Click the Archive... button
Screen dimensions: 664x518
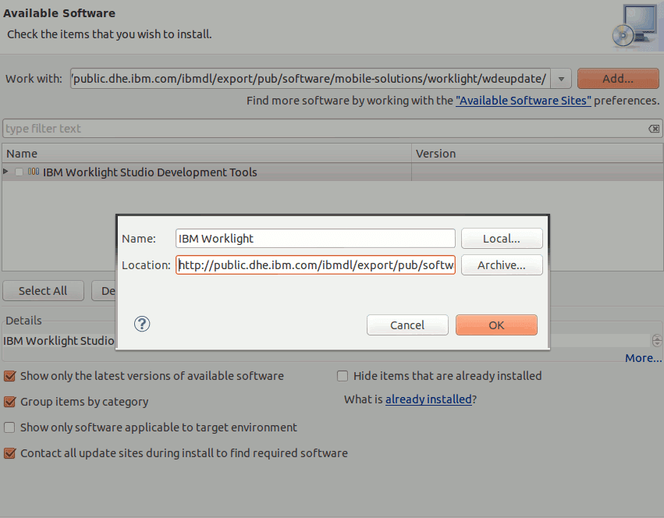pyautogui.click(x=502, y=265)
